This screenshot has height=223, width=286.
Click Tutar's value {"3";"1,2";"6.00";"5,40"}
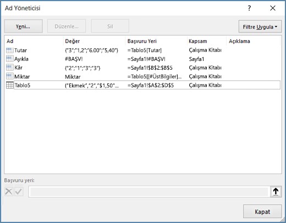point(91,50)
